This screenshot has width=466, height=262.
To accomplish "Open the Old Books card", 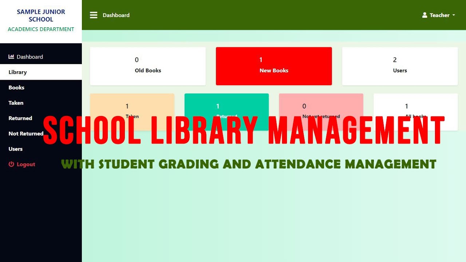I will (148, 66).
